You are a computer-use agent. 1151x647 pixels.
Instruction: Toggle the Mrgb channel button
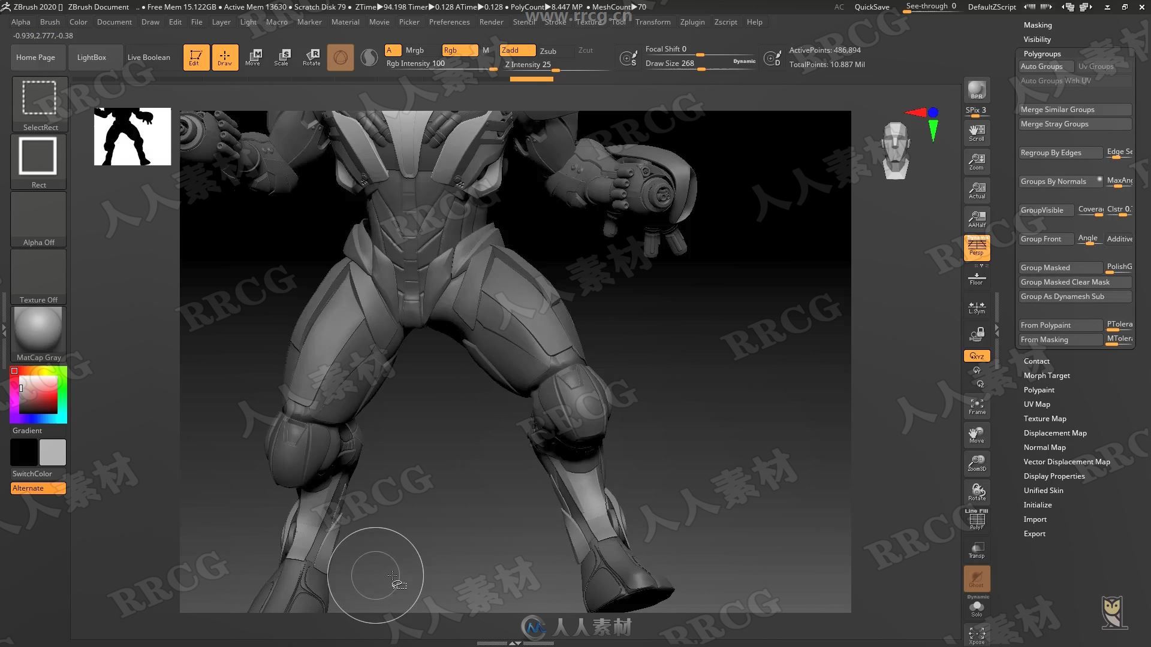coord(414,50)
